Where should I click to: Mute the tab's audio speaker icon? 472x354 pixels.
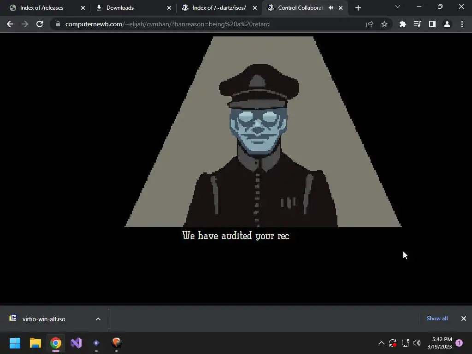pos(331,8)
